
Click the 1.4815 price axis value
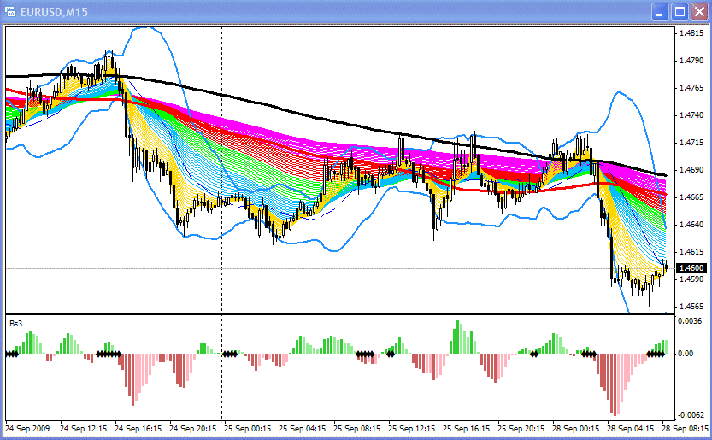[691, 33]
